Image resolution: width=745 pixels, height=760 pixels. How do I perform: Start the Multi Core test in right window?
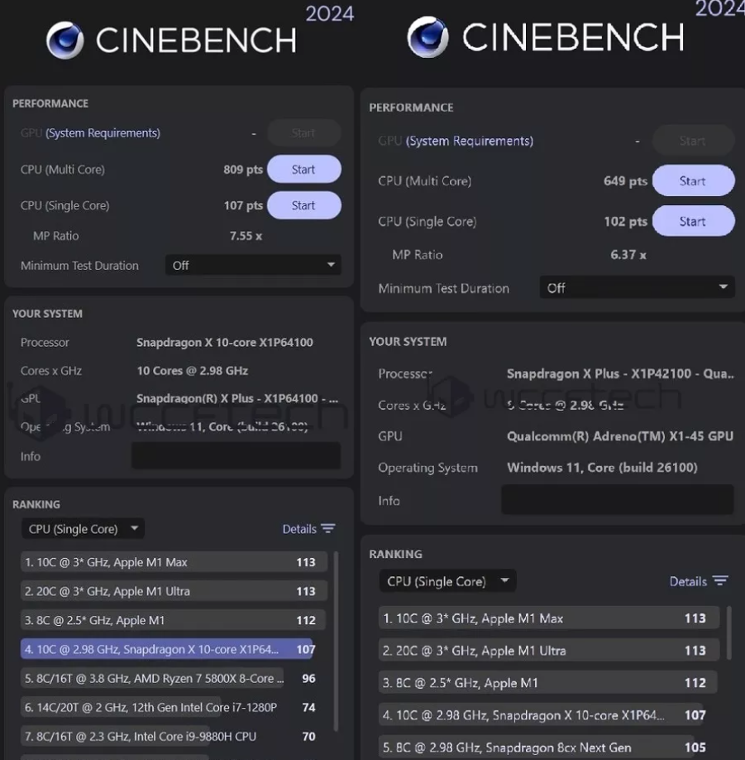coord(693,180)
